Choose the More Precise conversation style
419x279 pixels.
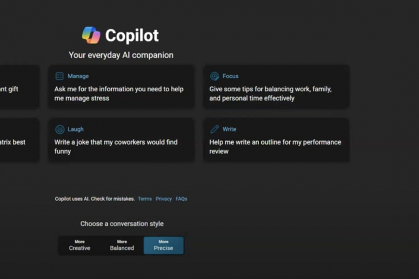(163, 246)
